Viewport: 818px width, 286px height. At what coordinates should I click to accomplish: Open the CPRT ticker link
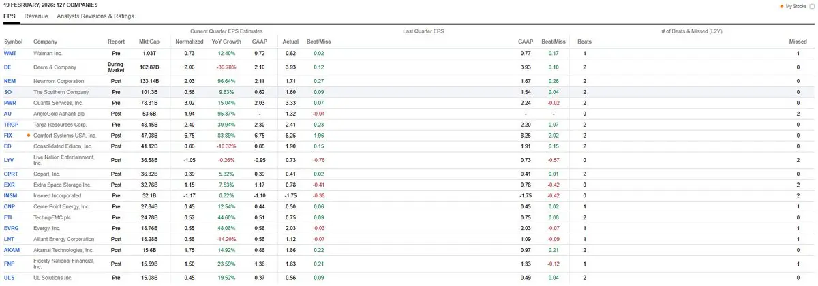[11, 174]
